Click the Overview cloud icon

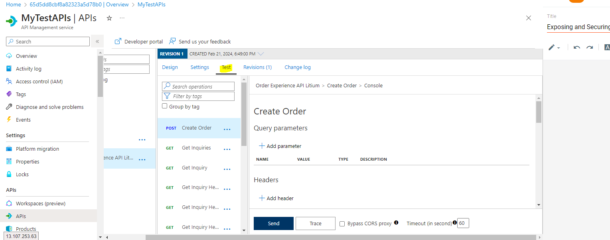(9, 56)
